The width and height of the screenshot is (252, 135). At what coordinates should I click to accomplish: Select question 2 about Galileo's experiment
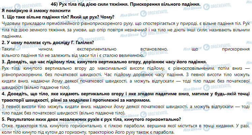(x=48, y=43)
